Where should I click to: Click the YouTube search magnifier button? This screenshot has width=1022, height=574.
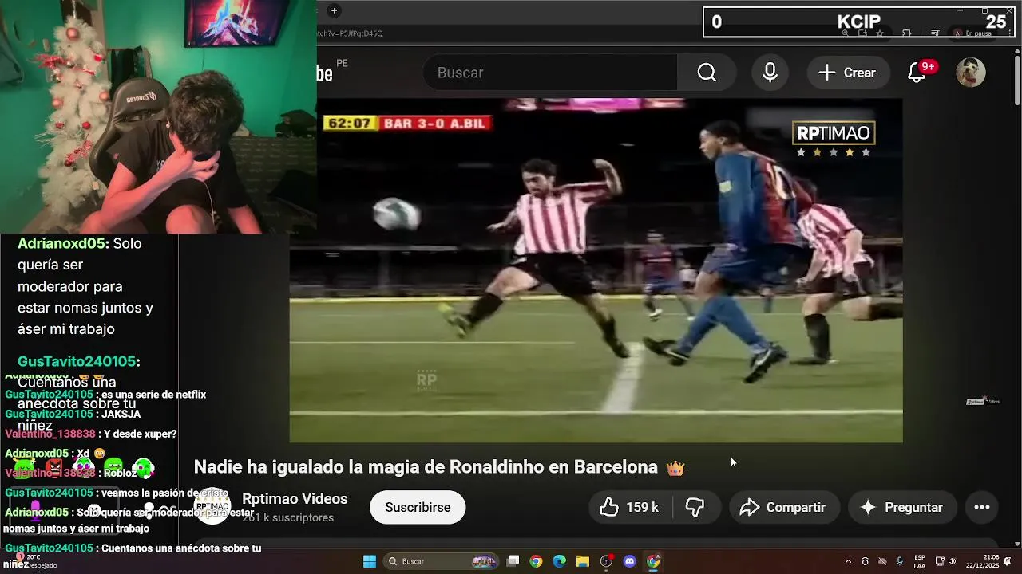[x=707, y=73]
